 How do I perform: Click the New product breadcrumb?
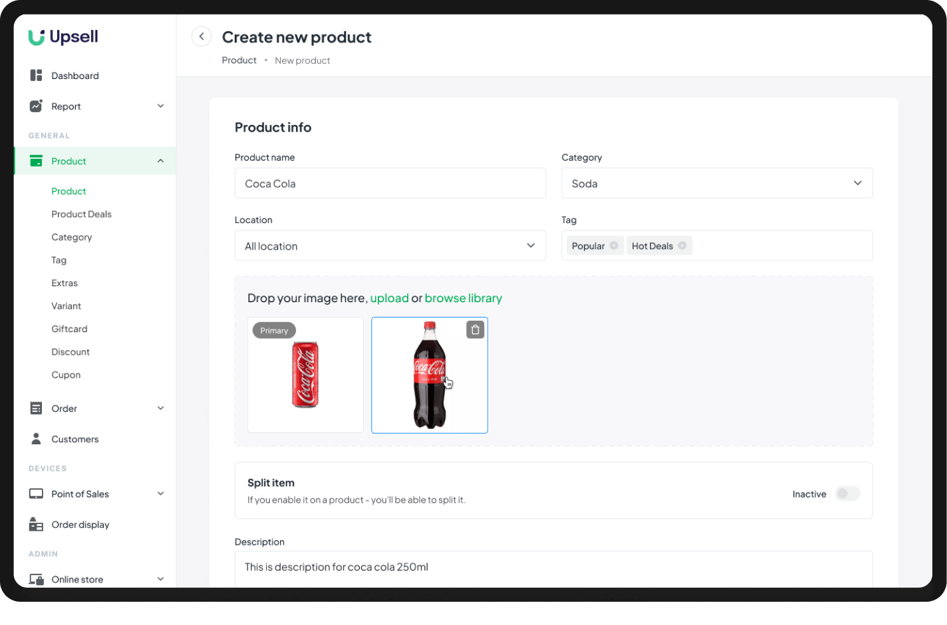click(302, 60)
